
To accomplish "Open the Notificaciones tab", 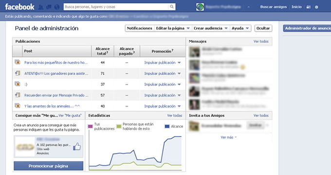I will click(139, 28).
